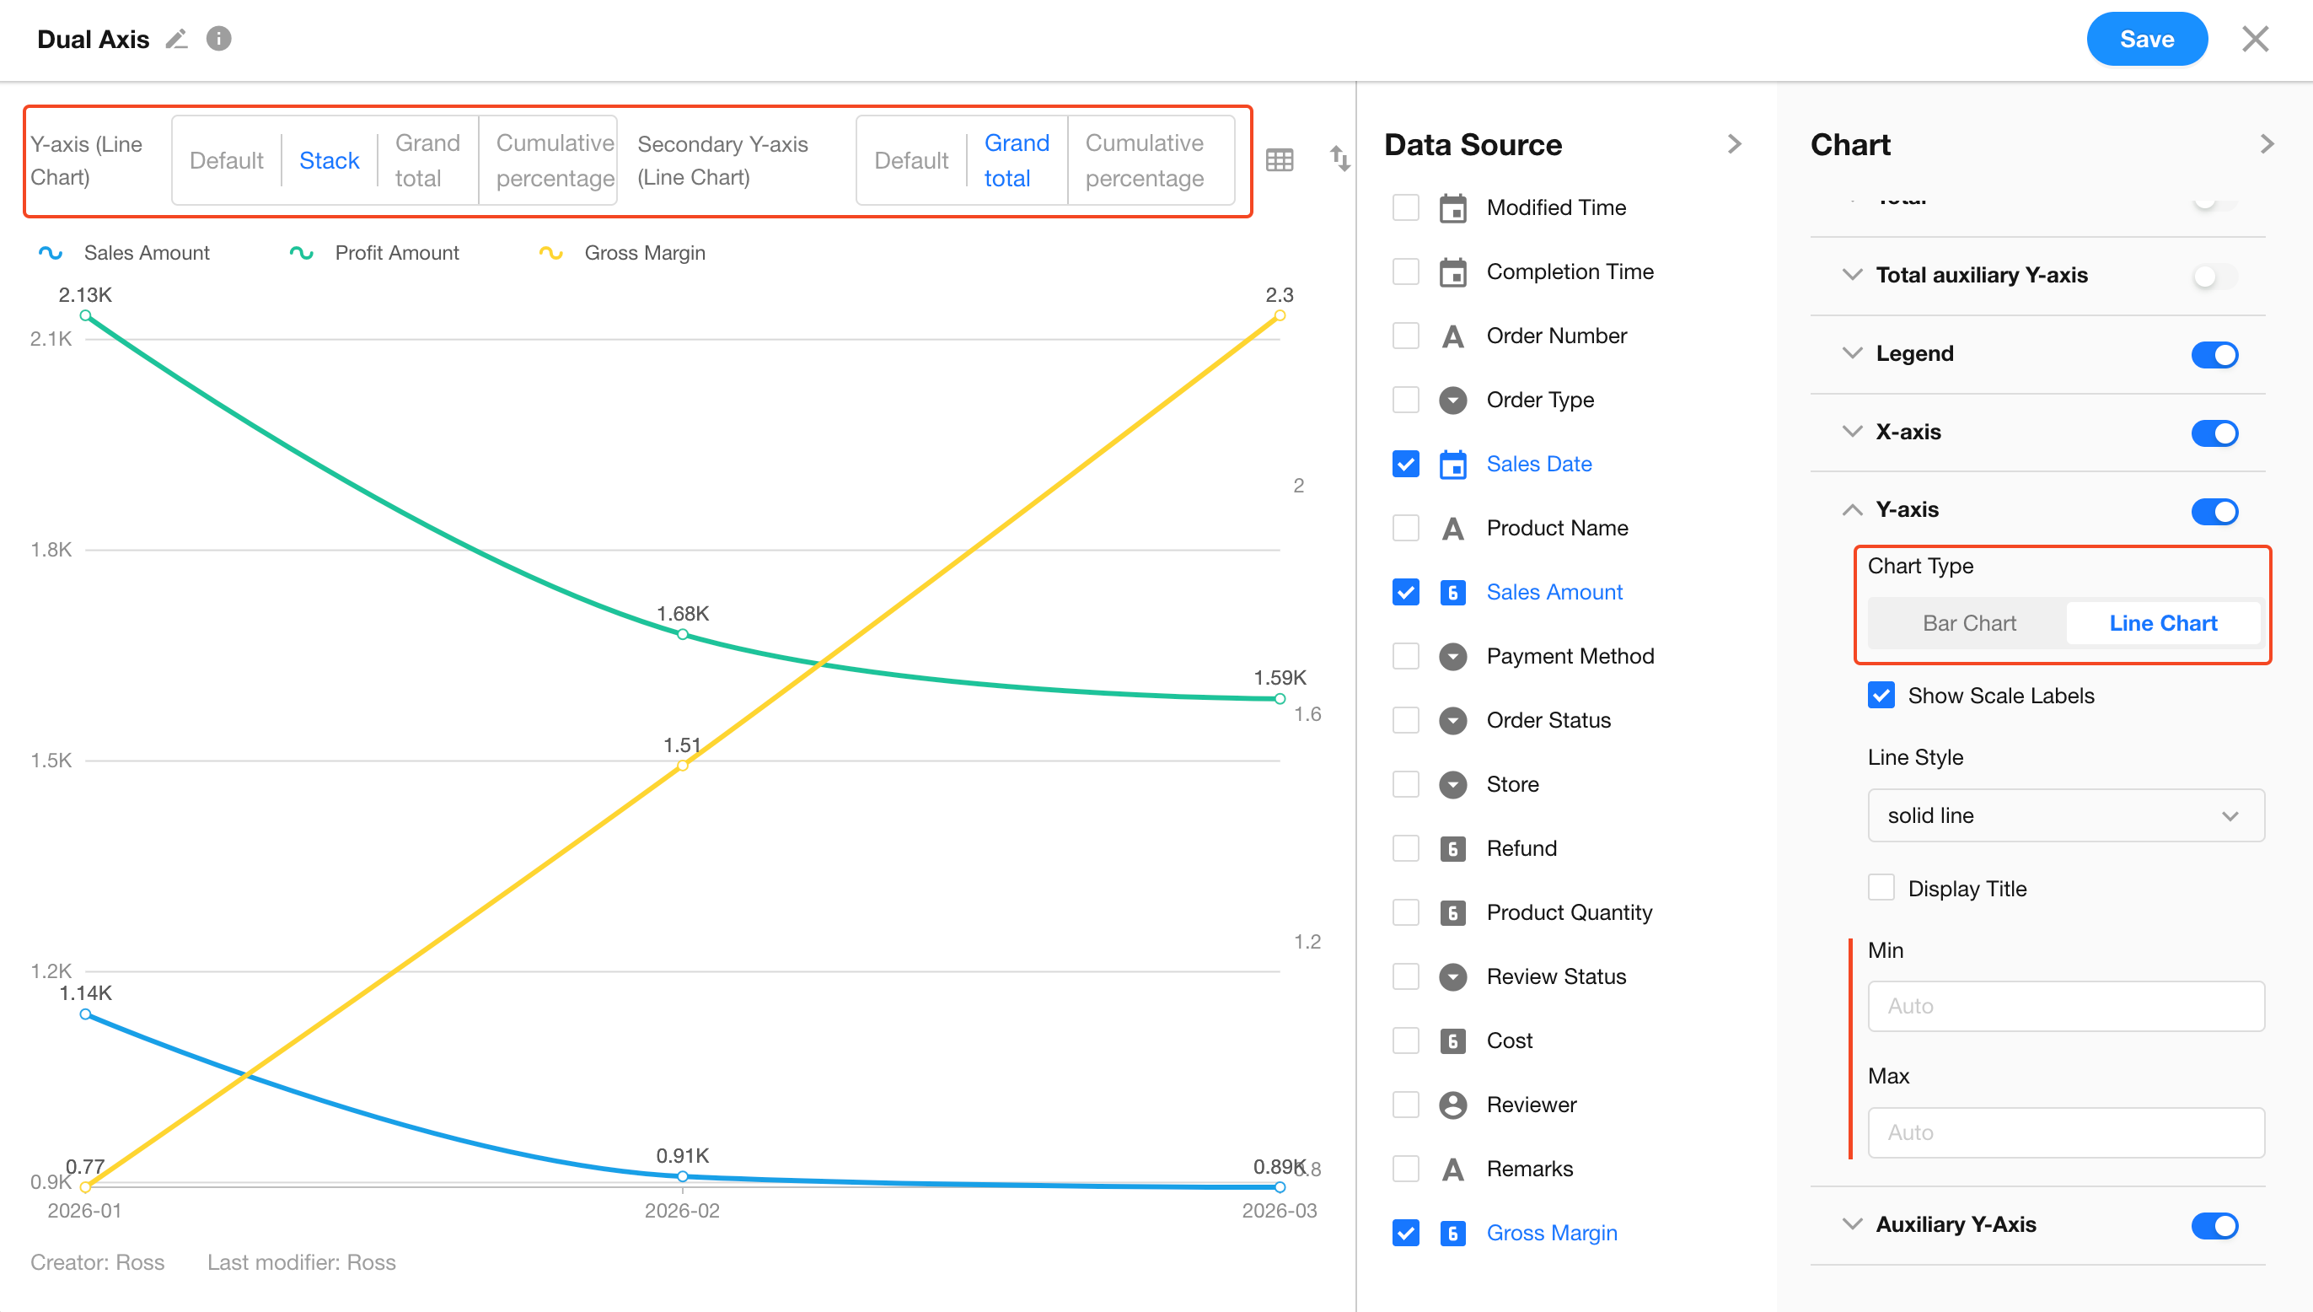Click the Gross Margin legend line icon
The height and width of the screenshot is (1312, 2313).
[550, 253]
